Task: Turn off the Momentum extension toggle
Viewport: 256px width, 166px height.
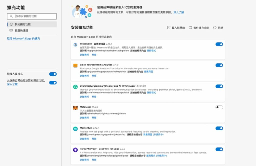Action: [219, 128]
